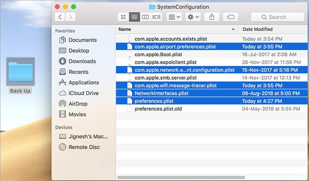
Task: Click the Back Up desktop folder
Action: [x=20, y=76]
